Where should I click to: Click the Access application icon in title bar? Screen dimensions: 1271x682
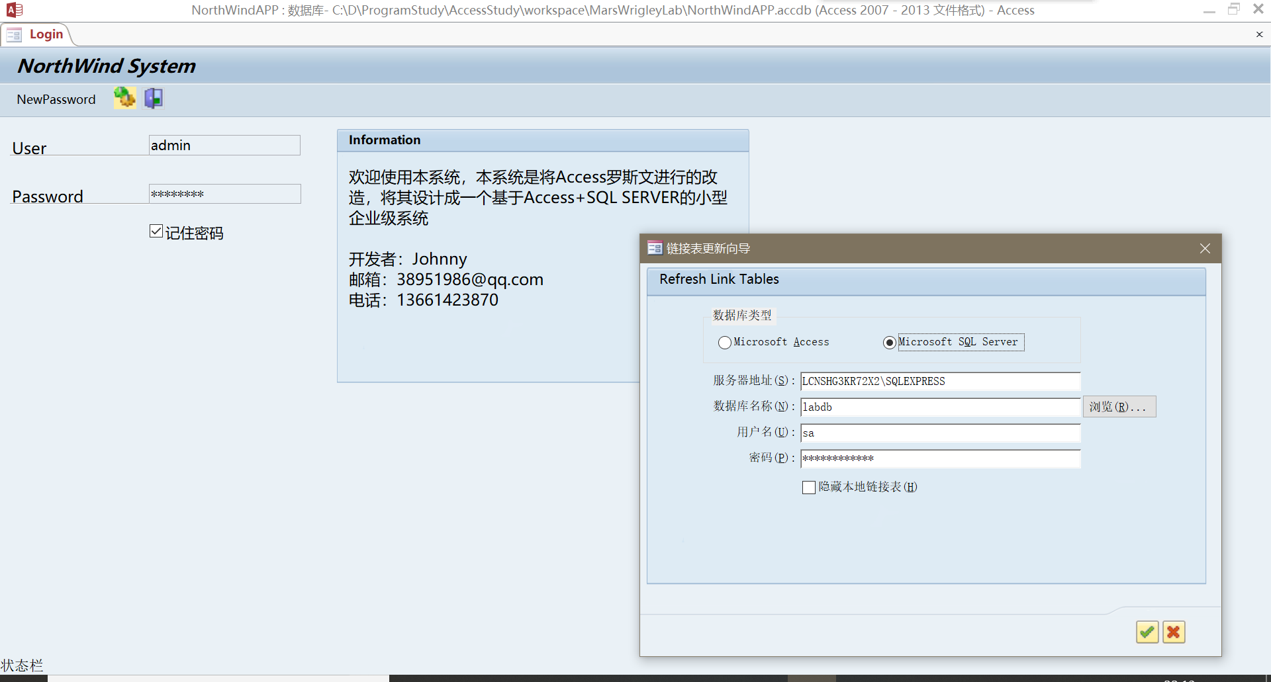tap(14, 10)
